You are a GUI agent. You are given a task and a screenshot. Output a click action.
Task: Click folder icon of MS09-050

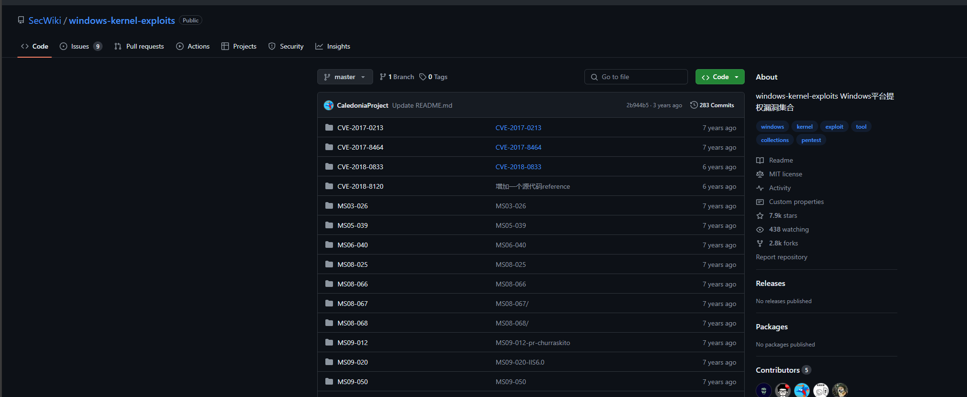329,381
